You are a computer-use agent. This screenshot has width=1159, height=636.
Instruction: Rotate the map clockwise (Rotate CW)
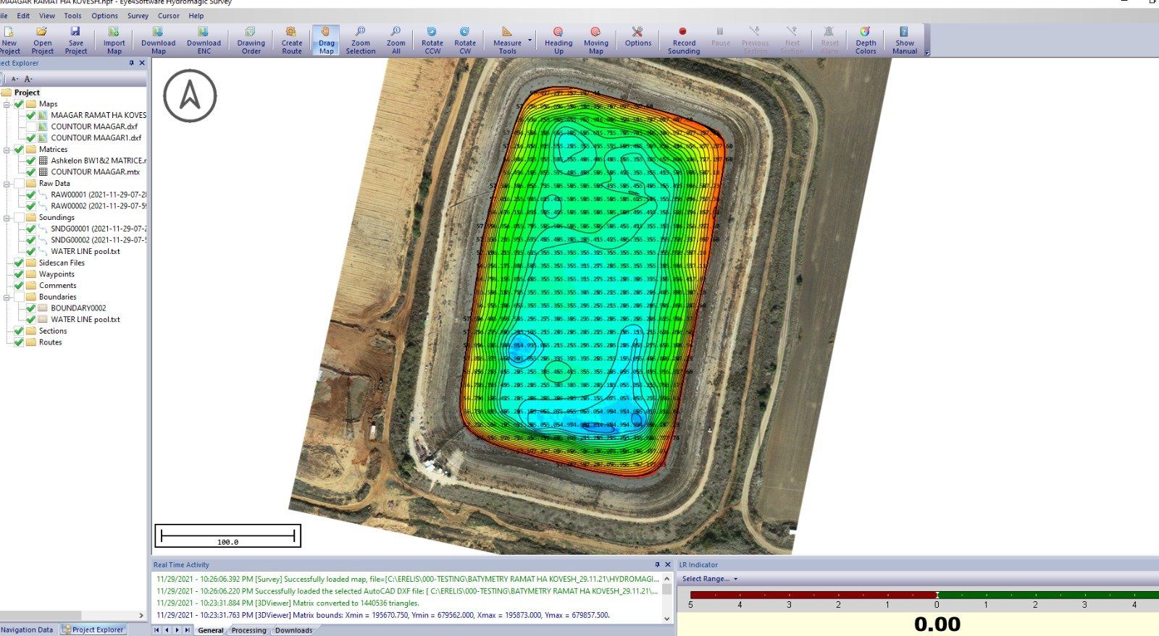[465, 41]
